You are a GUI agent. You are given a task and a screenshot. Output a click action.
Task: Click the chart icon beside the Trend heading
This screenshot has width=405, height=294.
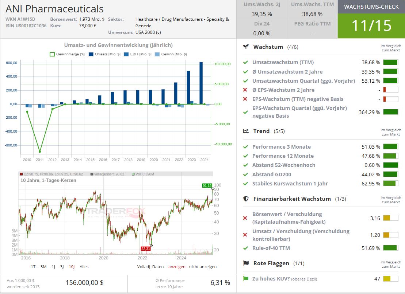point(246,131)
